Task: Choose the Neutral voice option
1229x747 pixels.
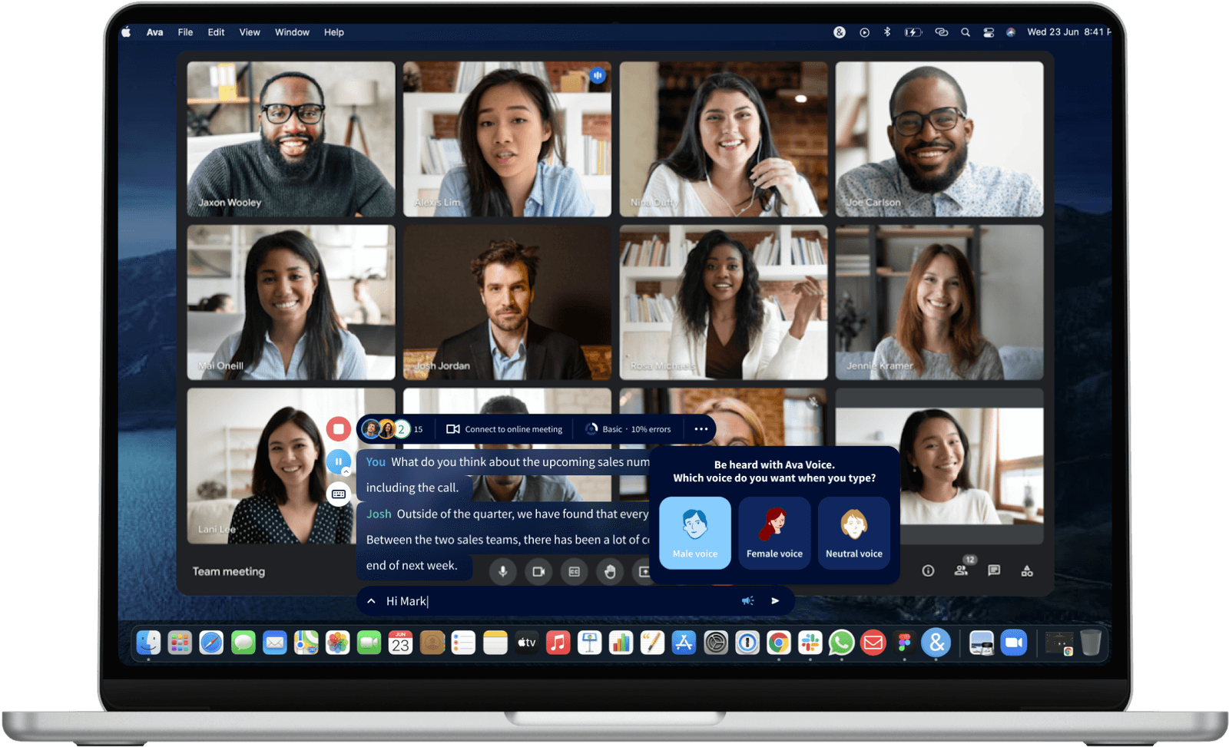Action: click(x=854, y=533)
